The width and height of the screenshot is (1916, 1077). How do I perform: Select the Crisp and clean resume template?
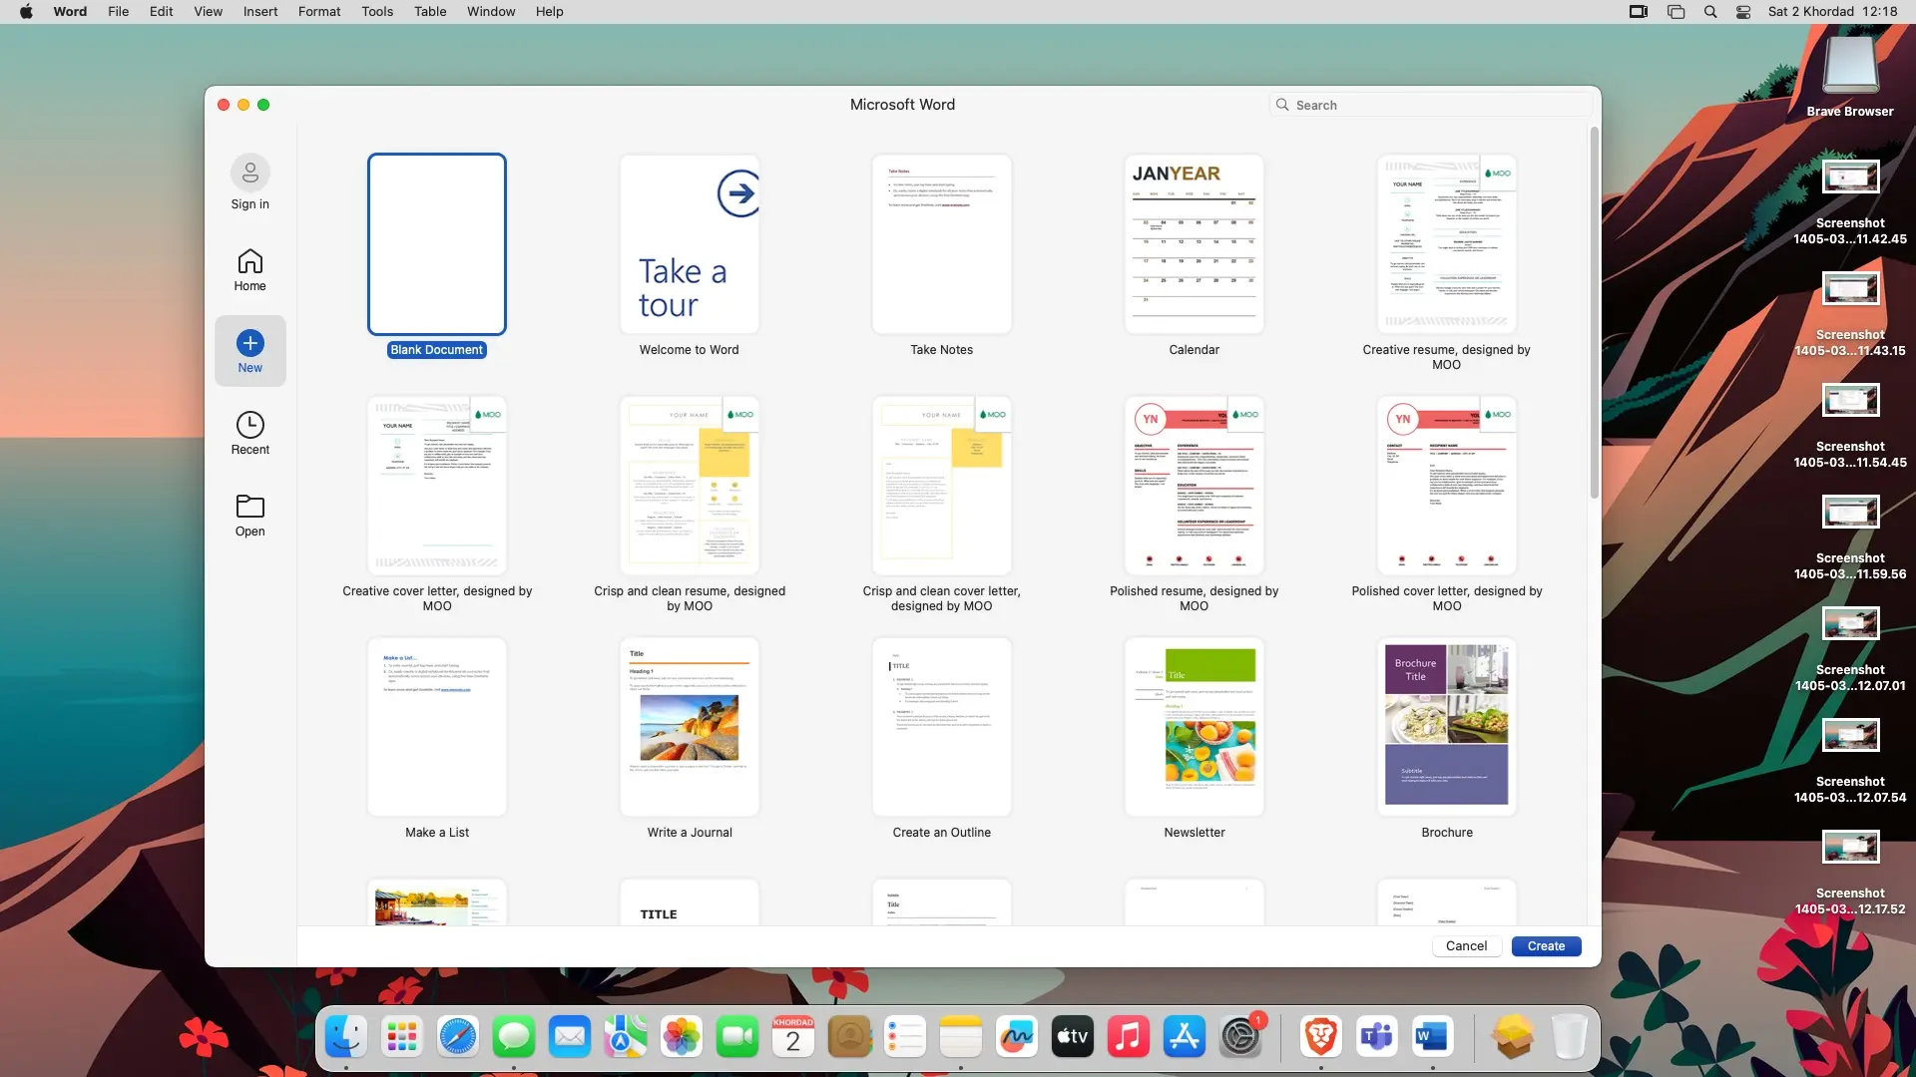coord(690,486)
